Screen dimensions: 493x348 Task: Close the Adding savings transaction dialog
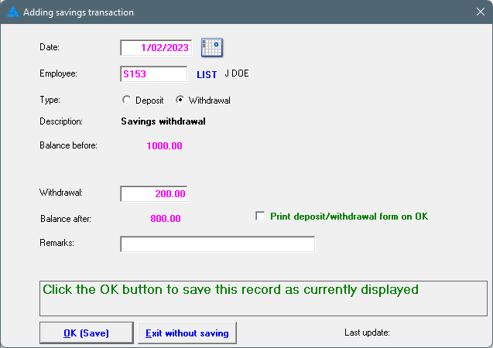point(481,12)
